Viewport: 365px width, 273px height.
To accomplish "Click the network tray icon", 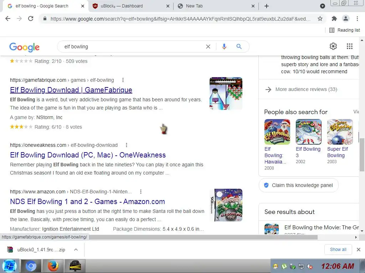I will coord(301,267).
